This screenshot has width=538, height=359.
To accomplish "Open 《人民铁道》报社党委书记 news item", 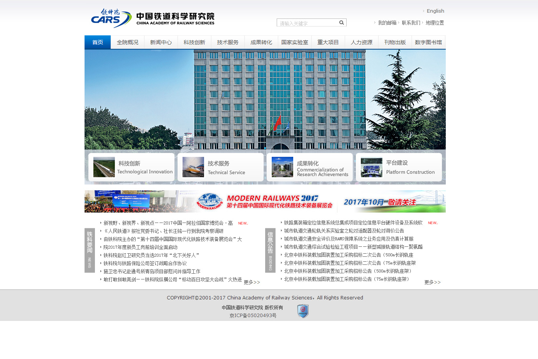I will (163, 231).
